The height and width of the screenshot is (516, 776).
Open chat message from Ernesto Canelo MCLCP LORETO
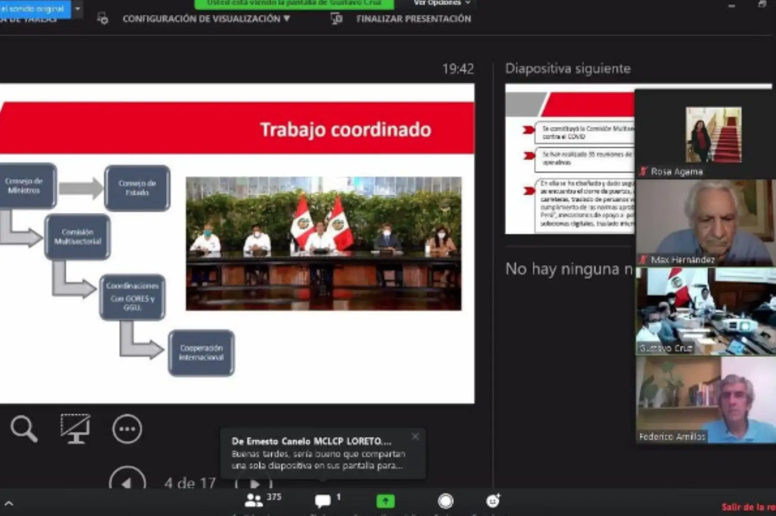click(323, 453)
